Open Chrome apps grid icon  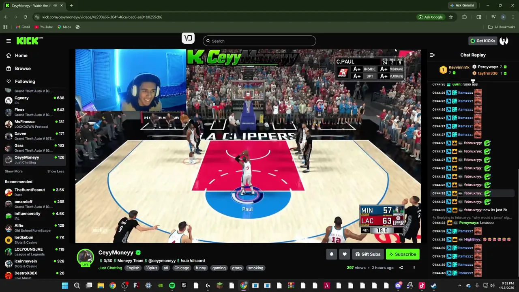pyautogui.click(x=5, y=27)
